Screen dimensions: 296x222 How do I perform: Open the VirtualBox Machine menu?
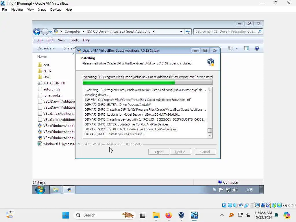click(x=17, y=10)
